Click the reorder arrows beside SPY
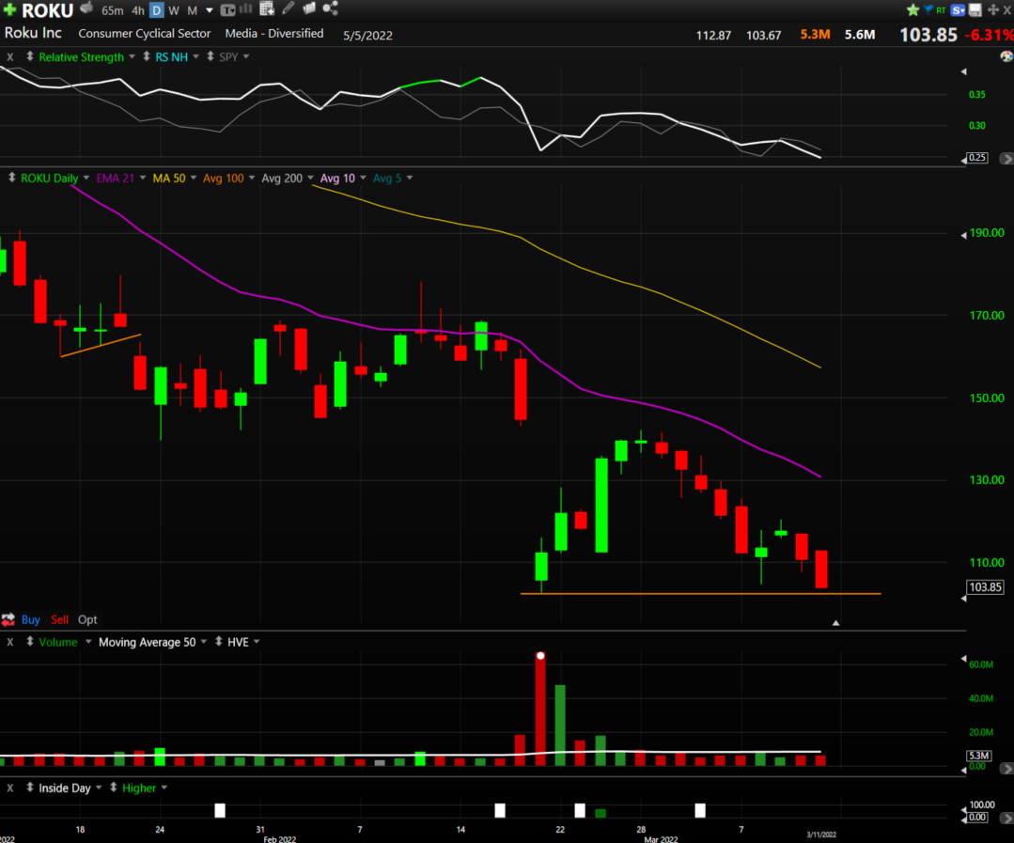1014x843 pixels. tap(211, 56)
